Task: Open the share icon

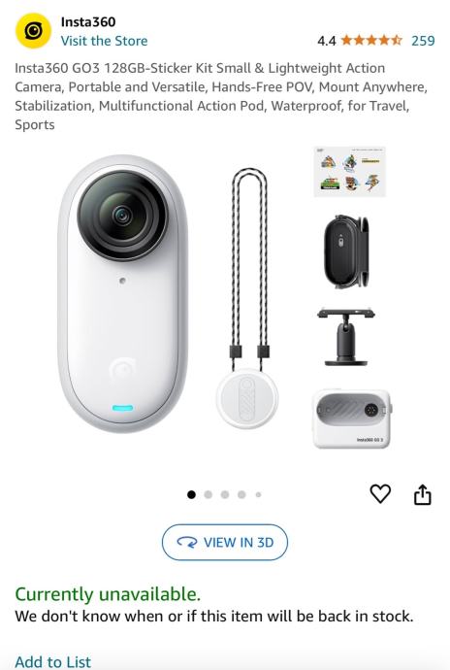Action: [422, 494]
